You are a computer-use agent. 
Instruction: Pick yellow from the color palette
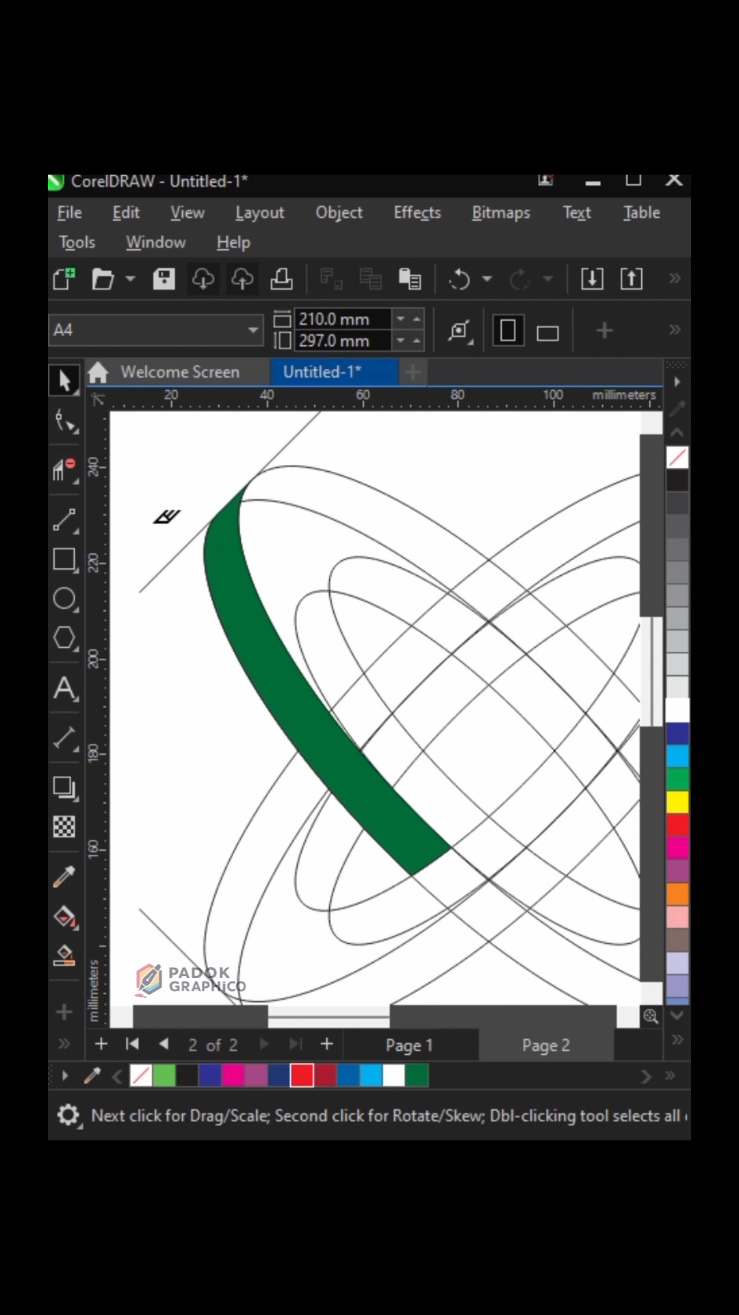tap(677, 801)
